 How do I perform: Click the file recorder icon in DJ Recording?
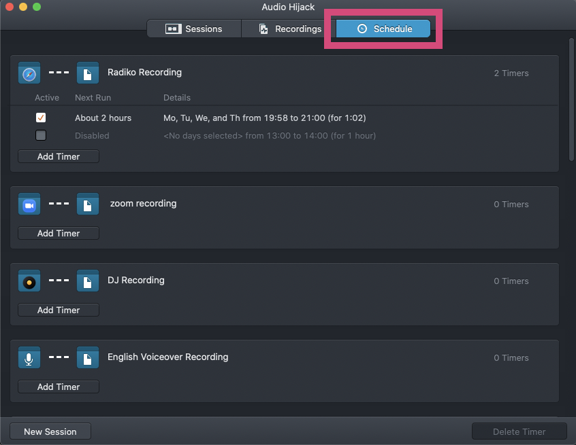pyautogui.click(x=87, y=281)
